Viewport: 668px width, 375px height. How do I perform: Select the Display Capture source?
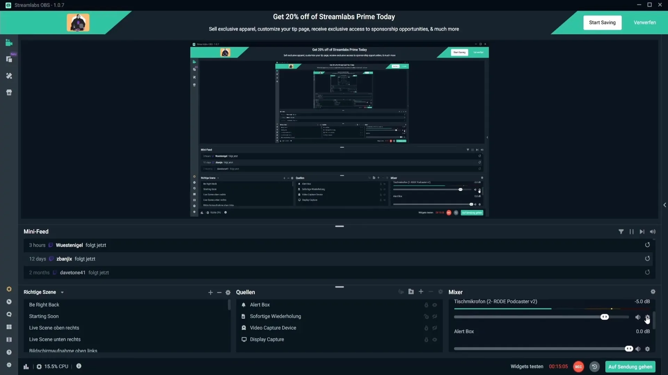339,339
